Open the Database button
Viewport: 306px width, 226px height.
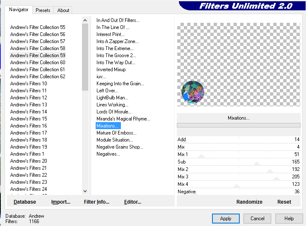25,202
